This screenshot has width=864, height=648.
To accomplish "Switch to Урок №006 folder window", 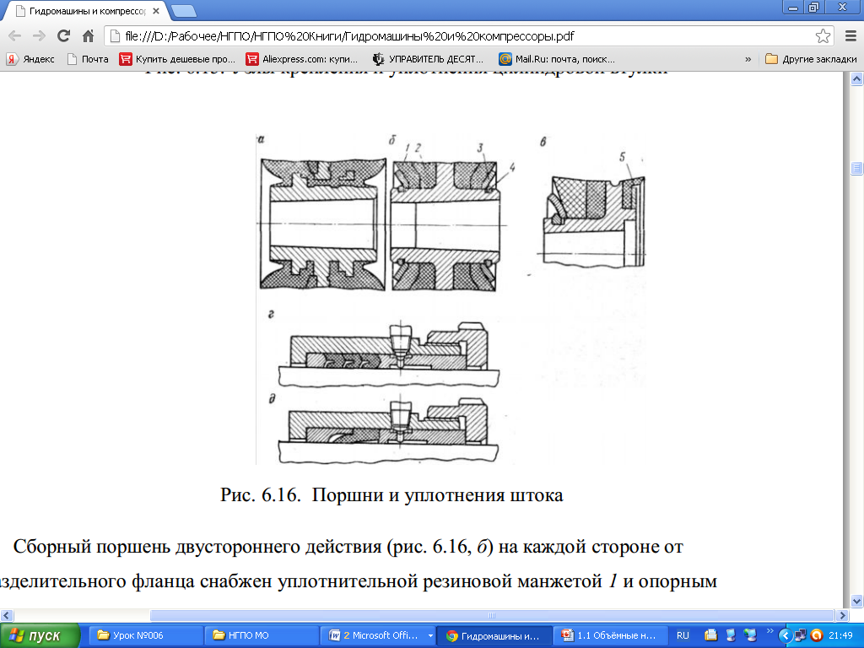I will point(145,635).
